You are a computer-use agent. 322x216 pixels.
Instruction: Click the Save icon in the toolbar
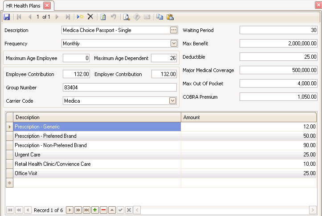tap(7, 17)
